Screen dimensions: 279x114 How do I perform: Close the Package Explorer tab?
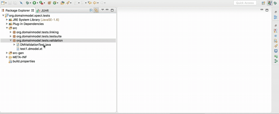(x=33, y=10)
